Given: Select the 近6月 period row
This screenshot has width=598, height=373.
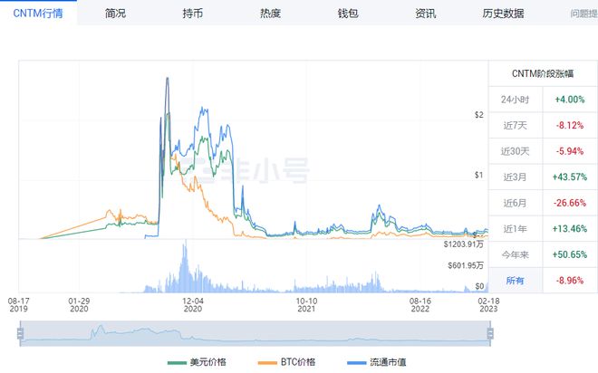Looking at the screenshot, I should click(x=543, y=203).
